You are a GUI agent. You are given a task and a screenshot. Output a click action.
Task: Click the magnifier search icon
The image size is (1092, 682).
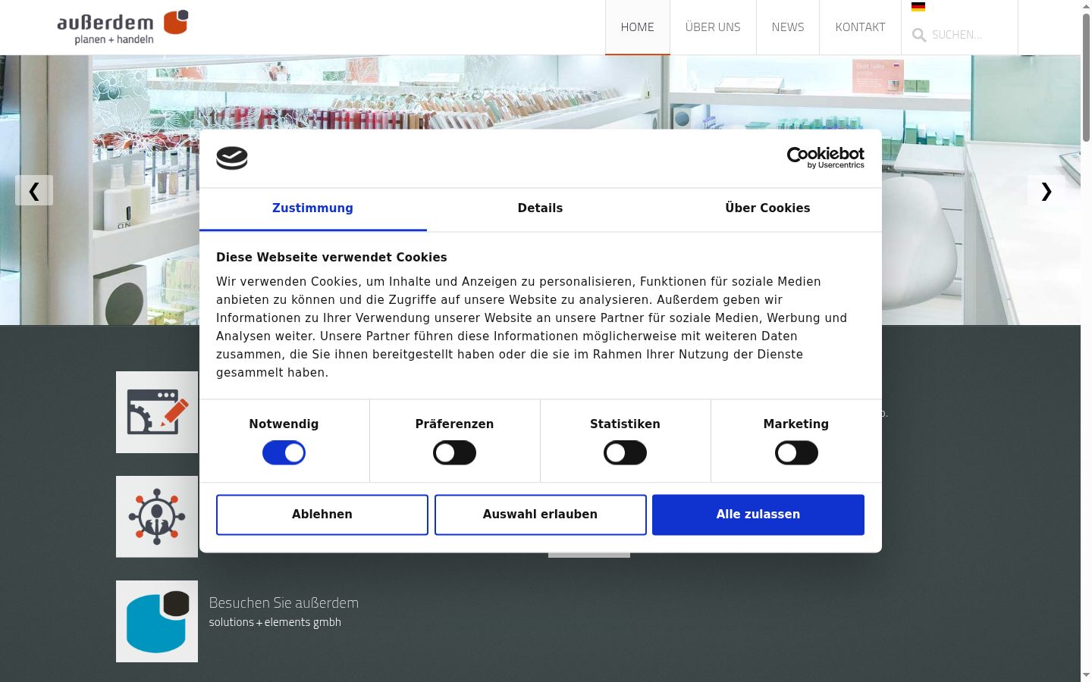tap(919, 35)
